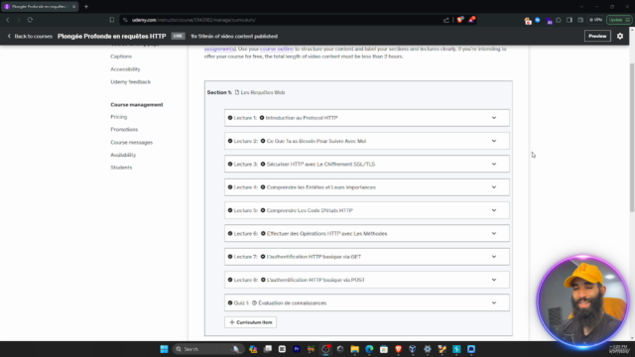
Task: Go back to courses
Action: point(30,36)
